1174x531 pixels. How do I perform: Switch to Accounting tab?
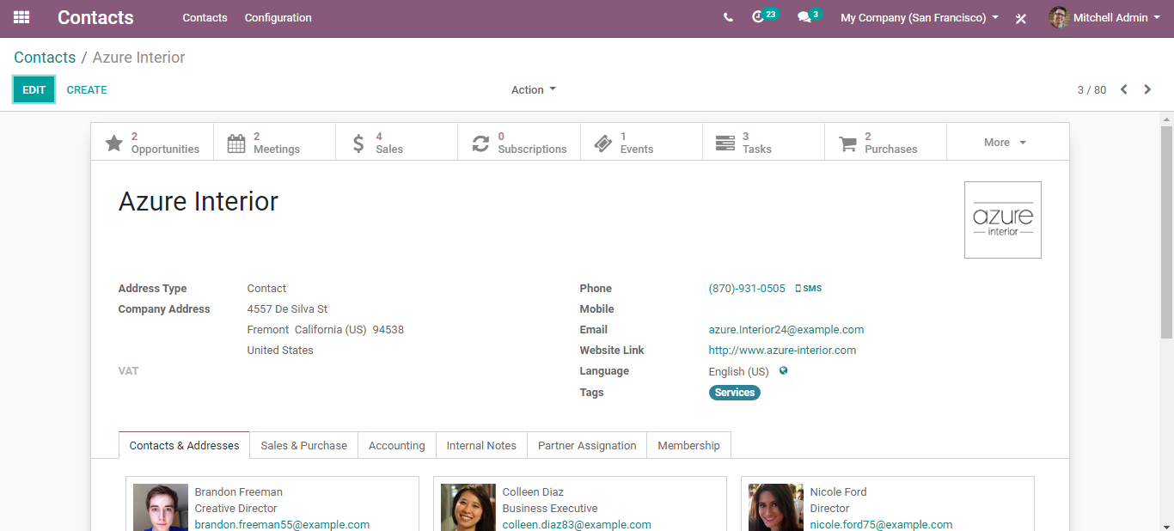(396, 445)
